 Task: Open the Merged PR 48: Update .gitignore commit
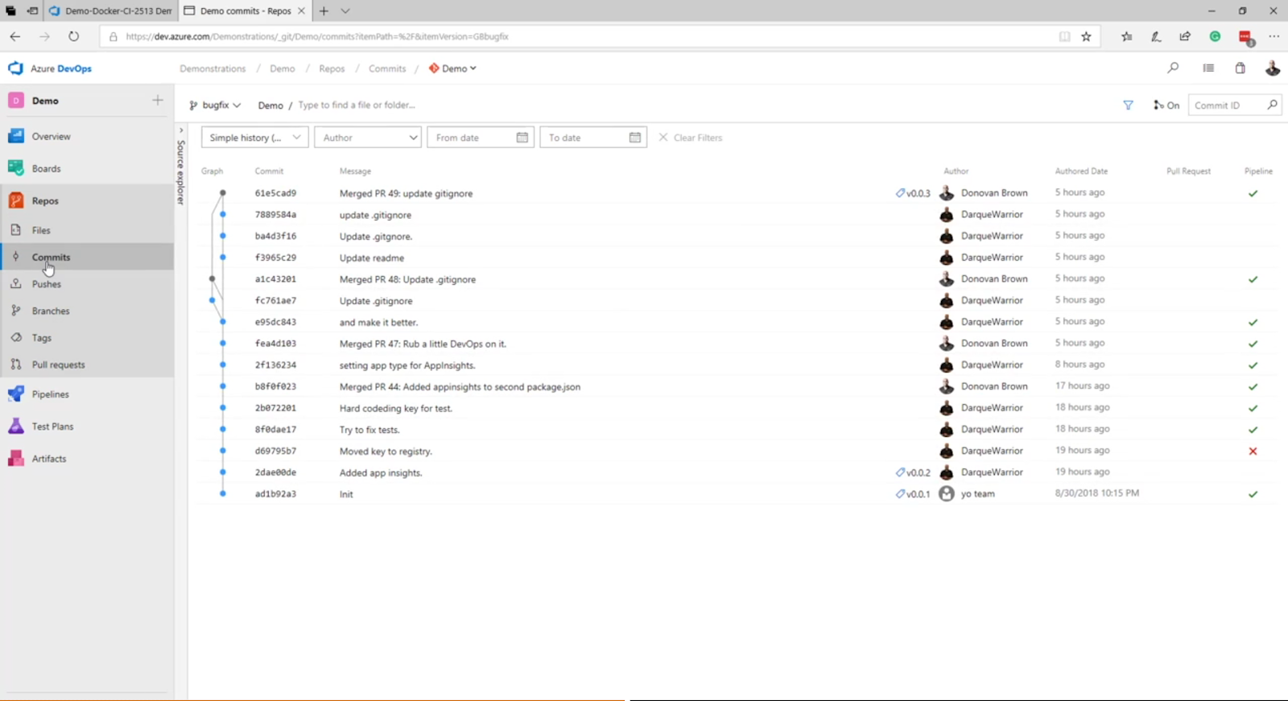pos(407,279)
